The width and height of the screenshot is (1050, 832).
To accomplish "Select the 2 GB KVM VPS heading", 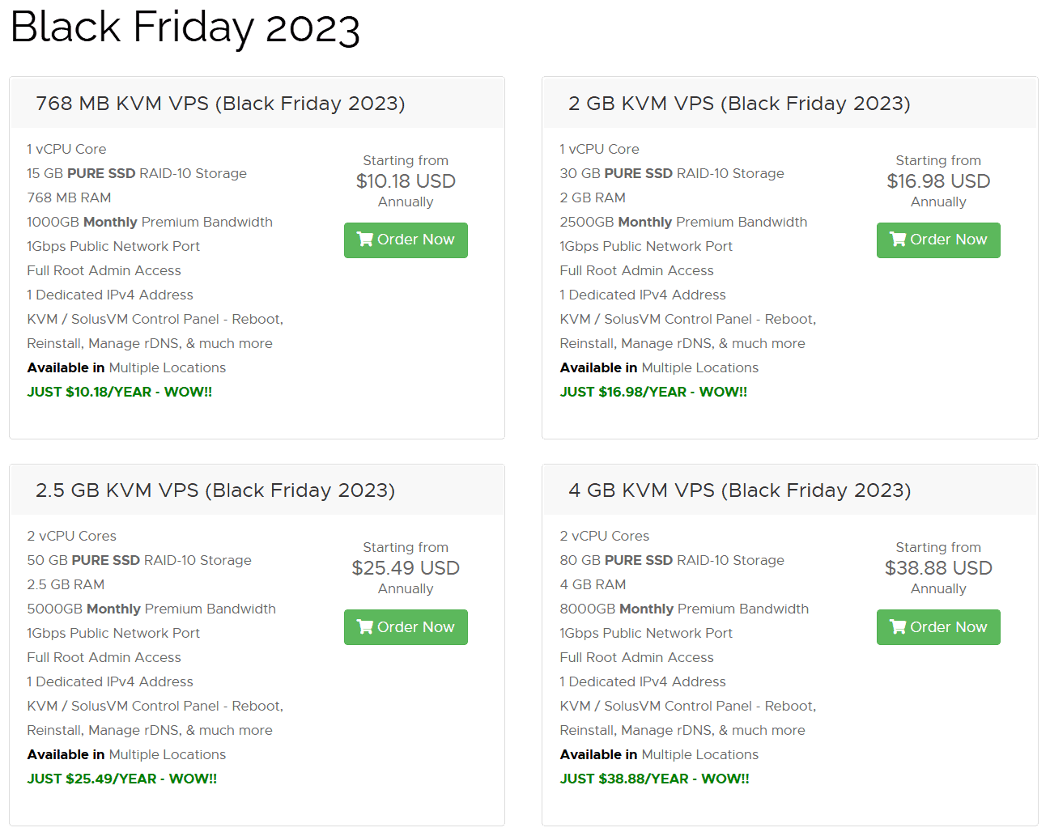I will tap(739, 104).
